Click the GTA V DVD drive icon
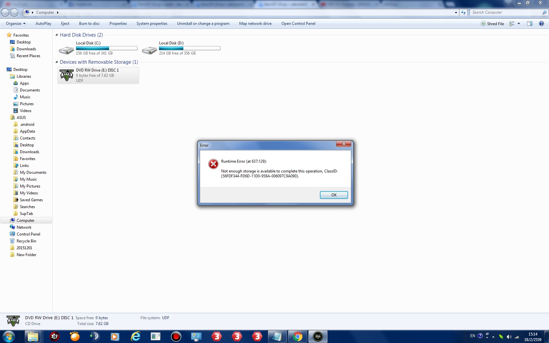This screenshot has width=549, height=343. click(x=67, y=75)
